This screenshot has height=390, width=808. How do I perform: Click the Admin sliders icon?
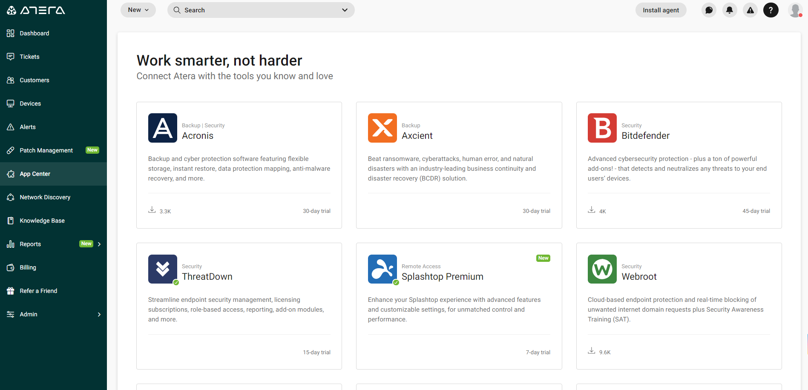tap(11, 314)
